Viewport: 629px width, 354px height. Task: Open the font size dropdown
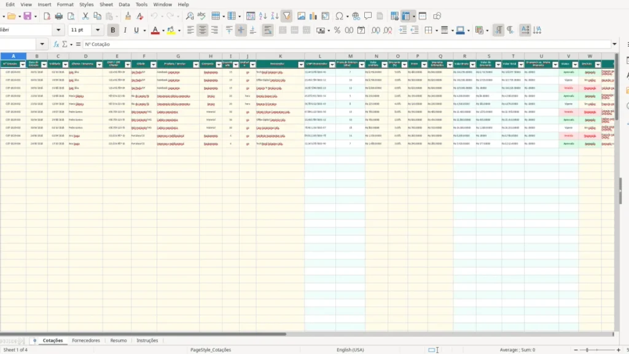[x=98, y=30]
